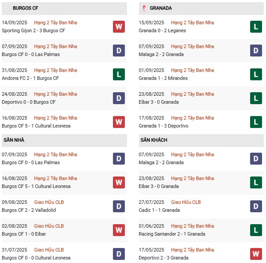
Task: Select the SÂN KHÁCH section header
Action: tap(201, 140)
